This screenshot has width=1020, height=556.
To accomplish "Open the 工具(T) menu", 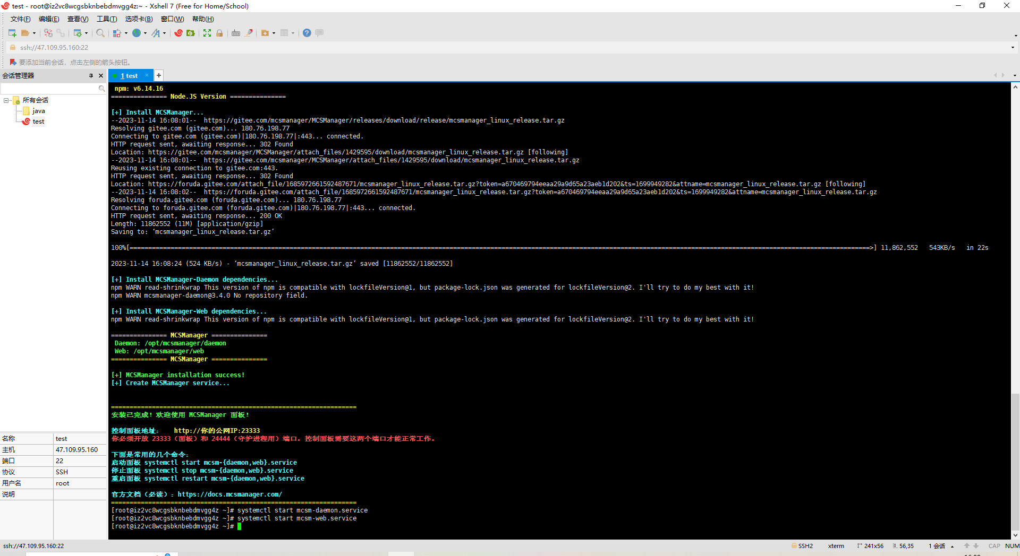I will (x=106, y=19).
